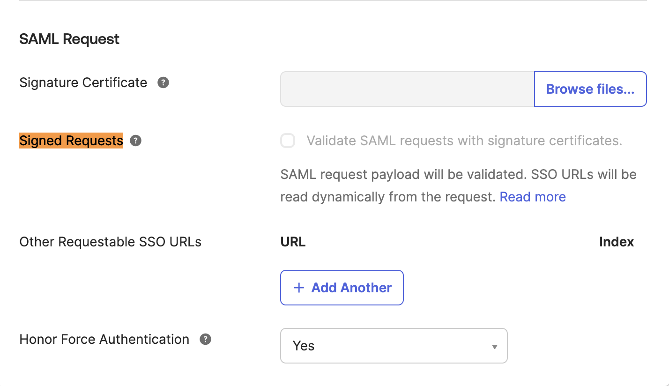Enable the Validate SAML requests checkbox
The image size is (669, 386).
(288, 141)
